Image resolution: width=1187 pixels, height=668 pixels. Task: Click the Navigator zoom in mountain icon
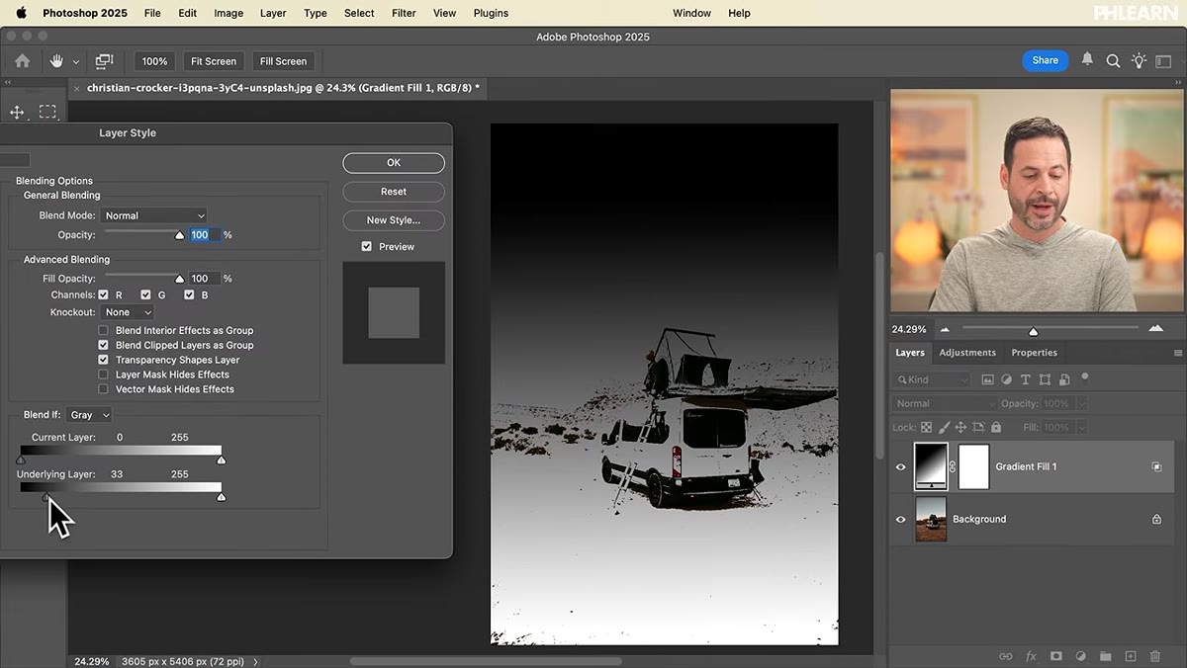(x=1155, y=329)
